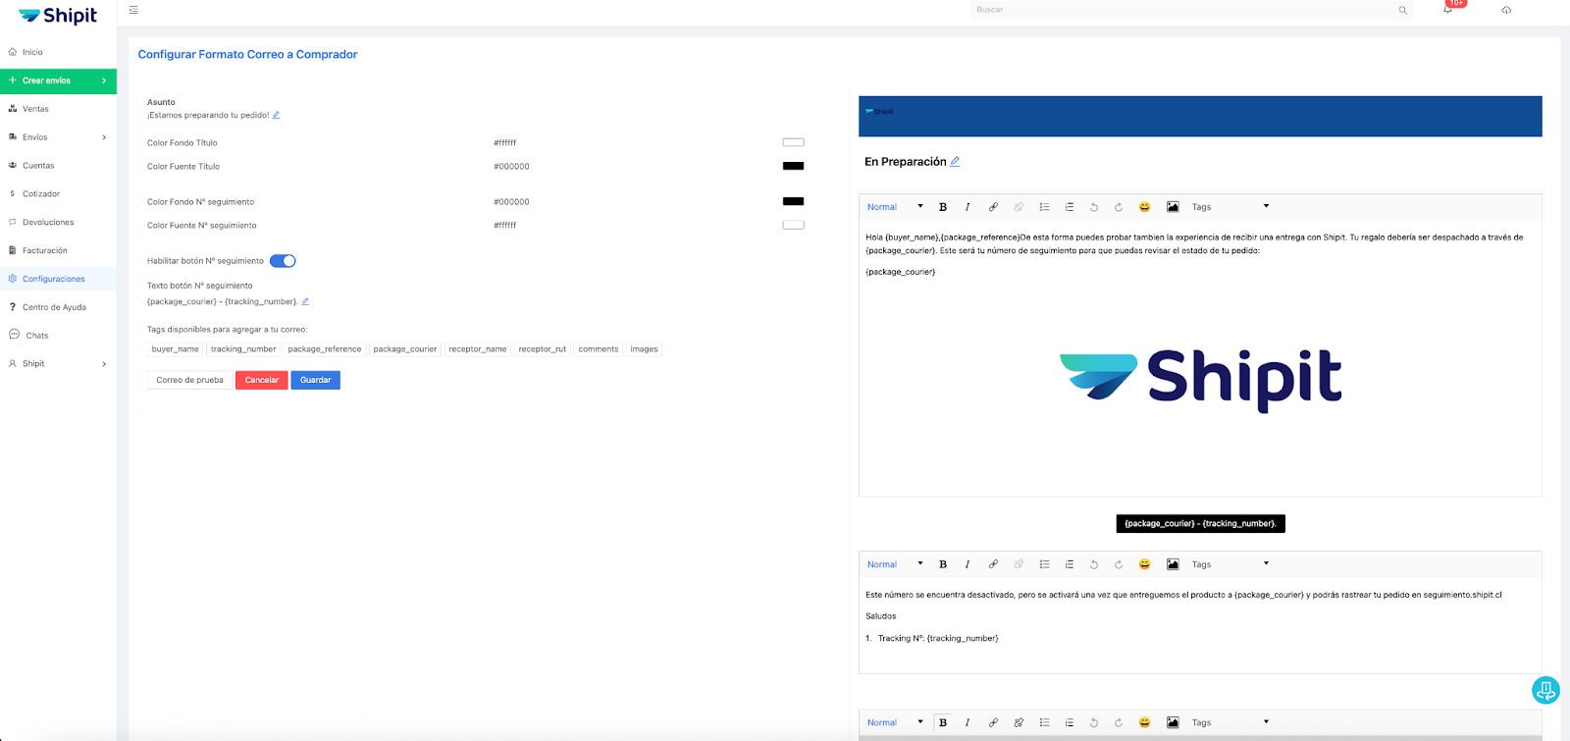
Task: Open Configuraciones in the sidebar
Action: coord(54,279)
